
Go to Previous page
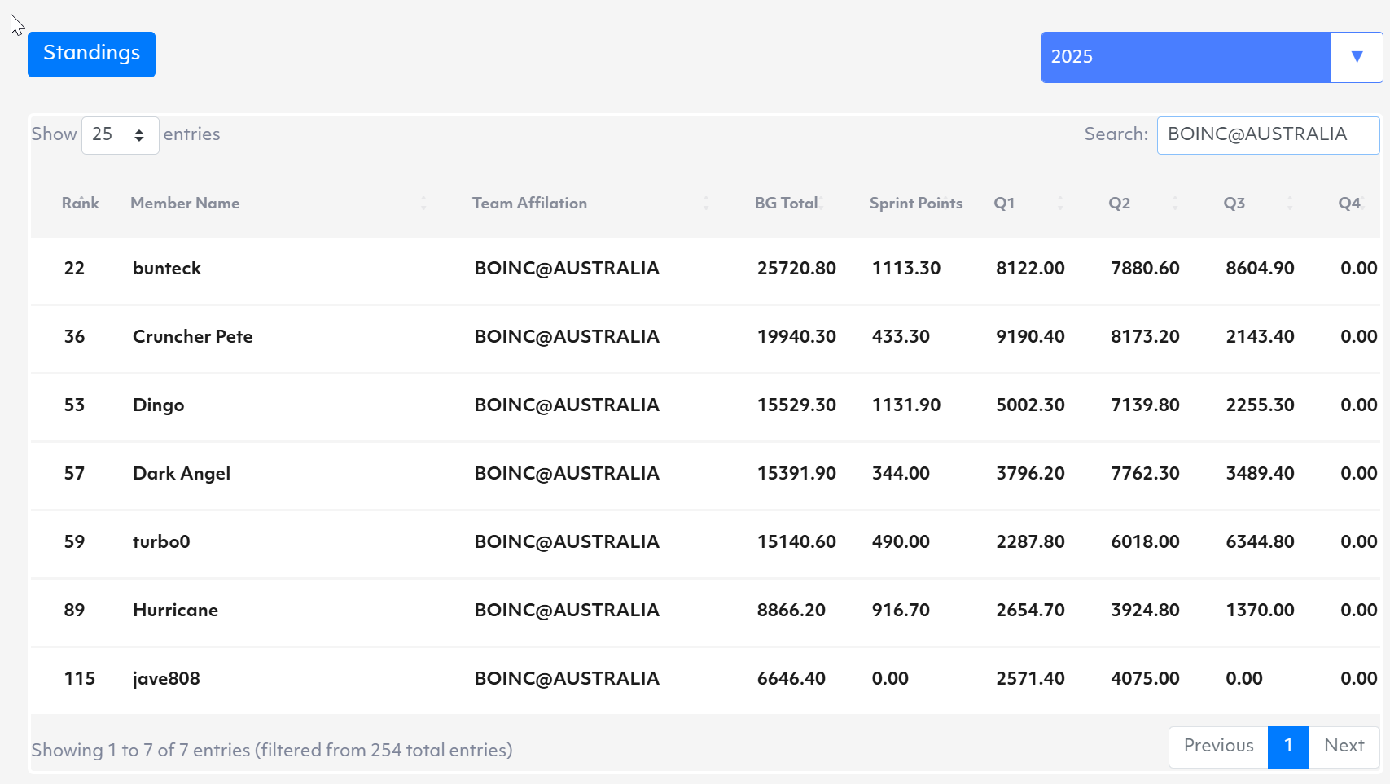pyautogui.click(x=1218, y=747)
